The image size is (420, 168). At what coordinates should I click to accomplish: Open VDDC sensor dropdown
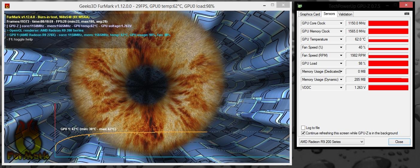[341, 88]
